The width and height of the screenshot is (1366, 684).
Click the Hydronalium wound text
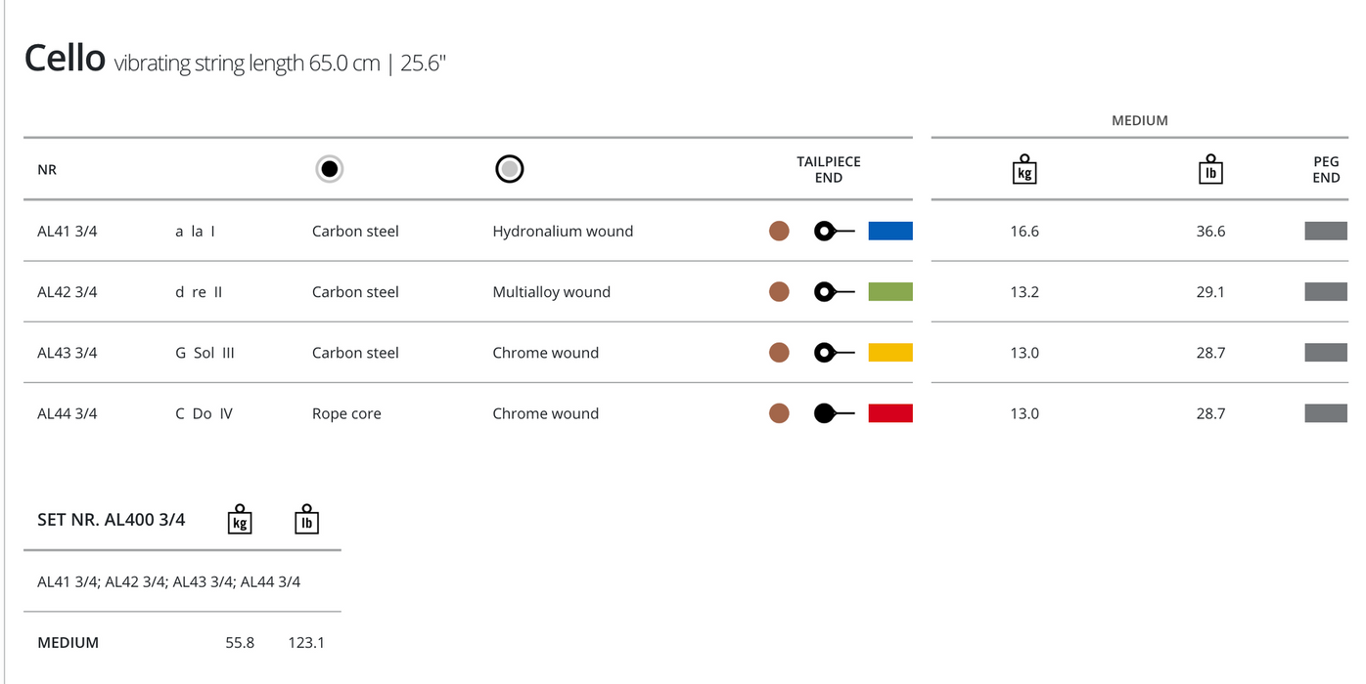tap(563, 232)
